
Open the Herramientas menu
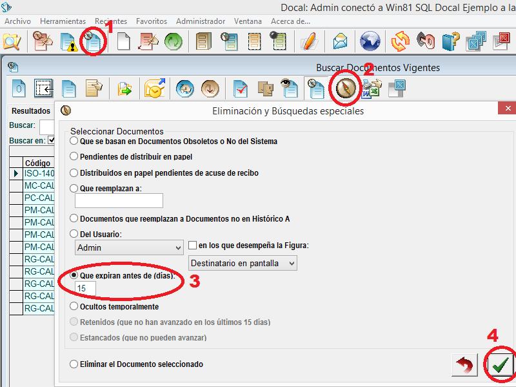tap(63, 21)
